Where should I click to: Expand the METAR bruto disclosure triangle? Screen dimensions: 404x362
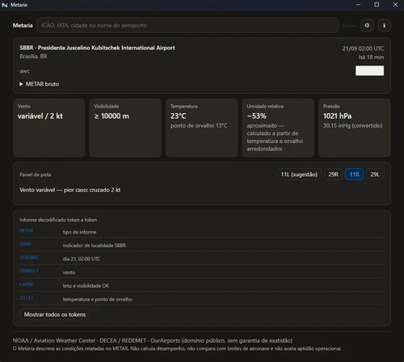[21, 84]
